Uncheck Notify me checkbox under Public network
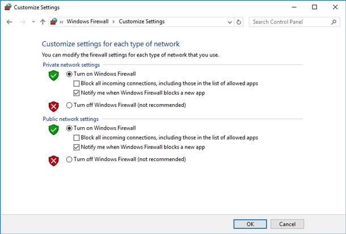Image resolution: width=346 pixels, height=234 pixels. tap(77, 147)
